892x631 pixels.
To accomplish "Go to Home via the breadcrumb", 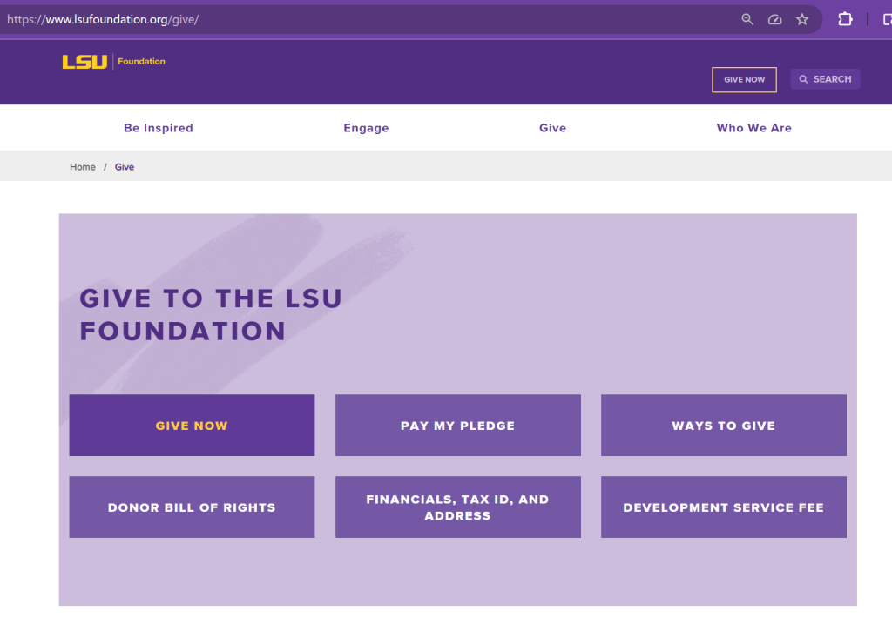I will [83, 167].
